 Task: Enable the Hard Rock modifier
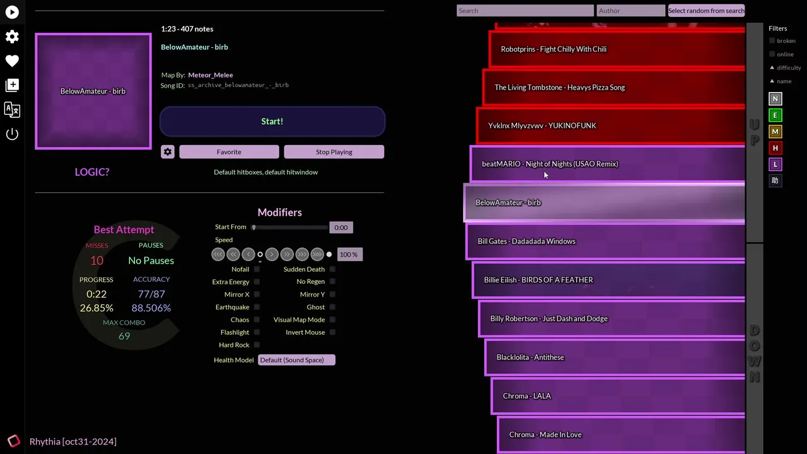pos(257,345)
